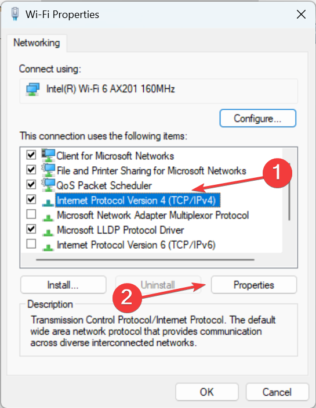Screen dimensions: 316x408
Task: Enable Internet Protocol Version 6 checkbox
Action: pos(31,244)
